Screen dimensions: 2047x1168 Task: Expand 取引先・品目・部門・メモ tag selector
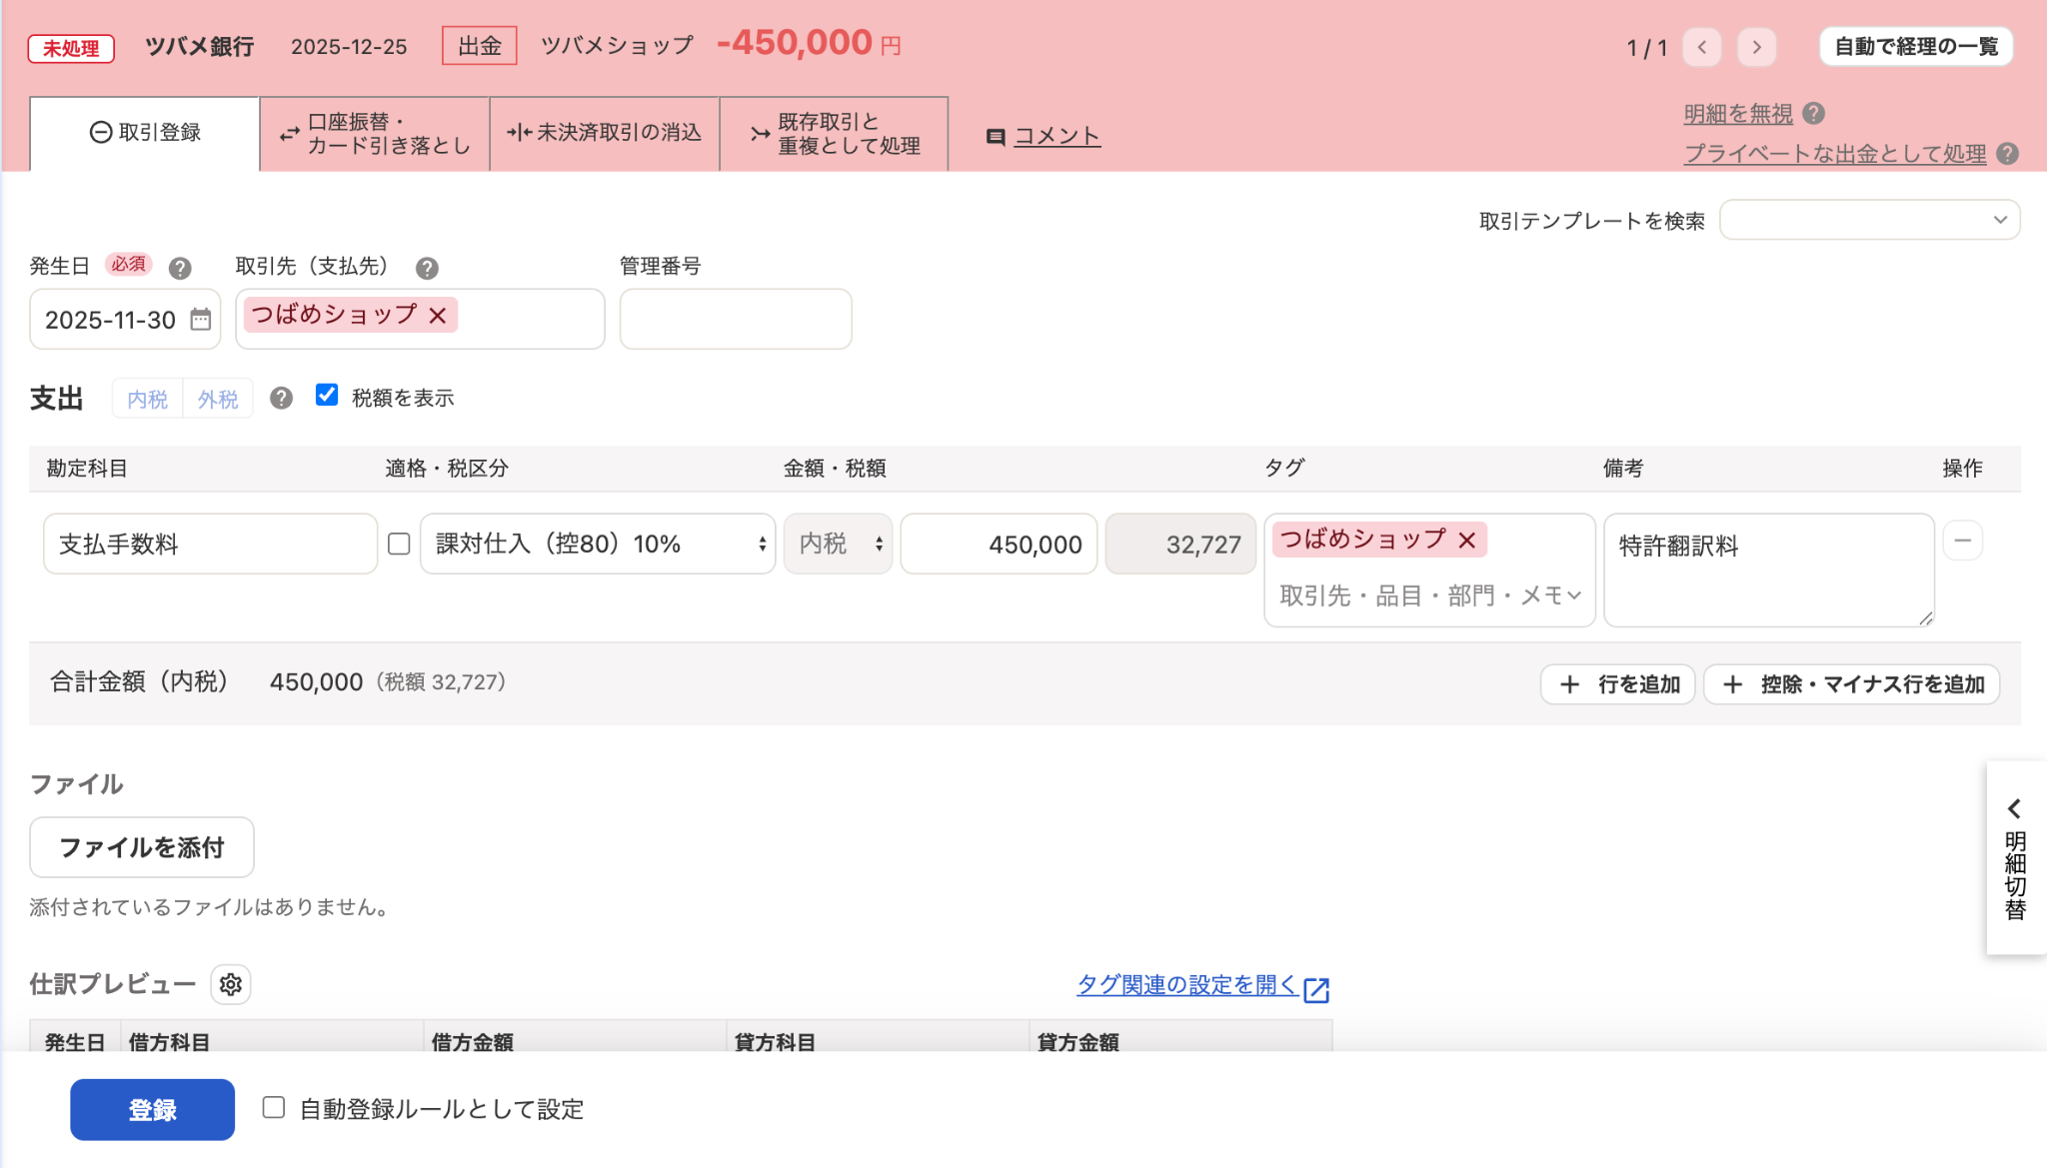[x=1429, y=595]
